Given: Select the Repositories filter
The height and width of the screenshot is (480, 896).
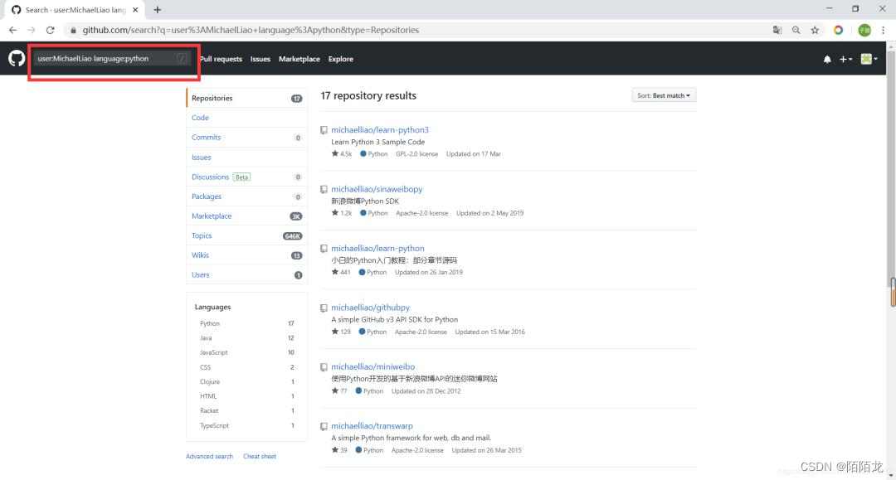Looking at the screenshot, I should click(247, 98).
